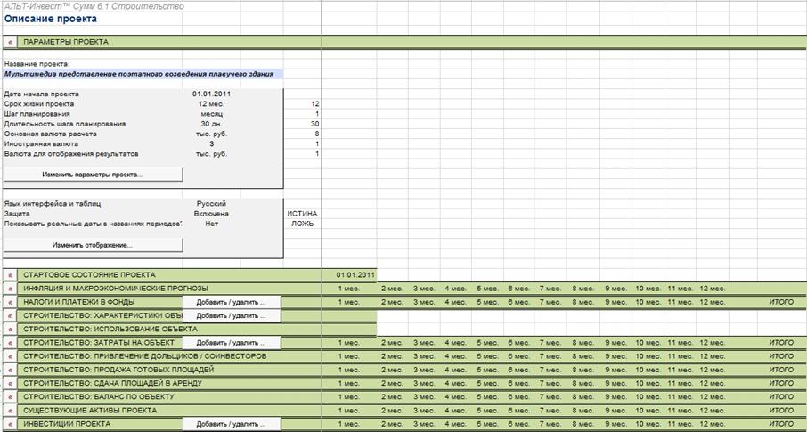Select the ИСТИНА protection cell
This screenshot has width=807, height=432.
[302, 214]
